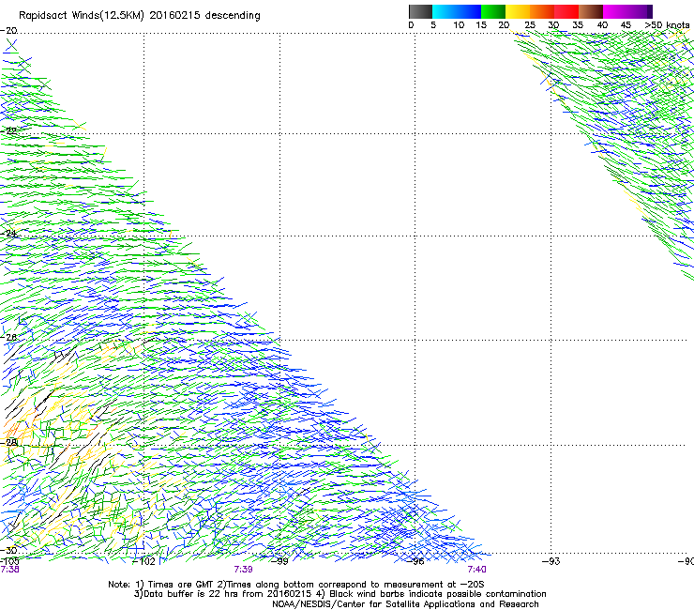Click the Rapidscat Winds chart title
The height and width of the screenshot is (610, 694).
(x=140, y=15)
